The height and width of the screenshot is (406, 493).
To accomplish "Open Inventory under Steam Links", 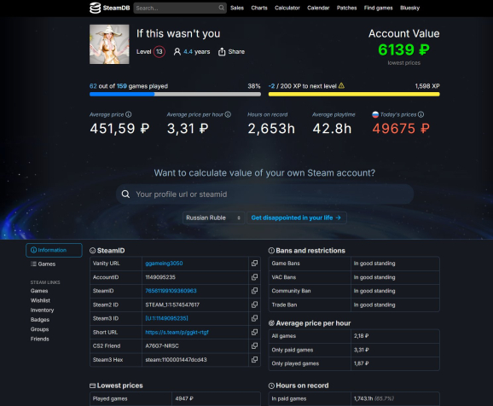I will [42, 310].
